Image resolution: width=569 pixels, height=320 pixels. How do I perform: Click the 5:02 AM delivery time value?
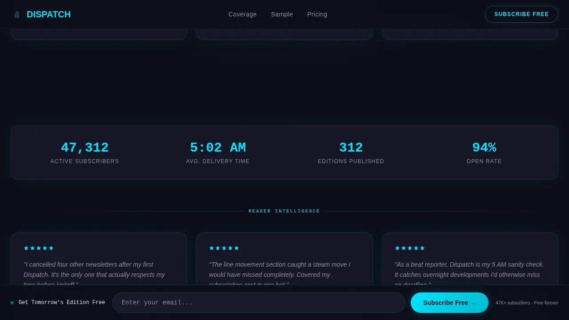(218, 148)
